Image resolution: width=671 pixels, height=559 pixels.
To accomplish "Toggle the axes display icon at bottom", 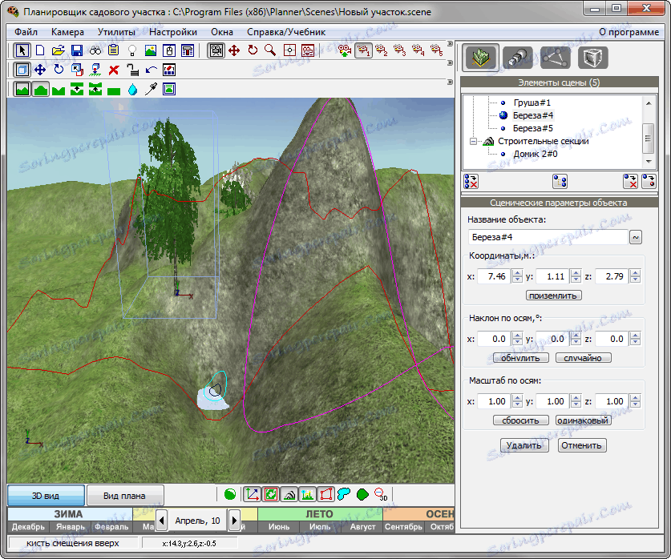I will [253, 495].
